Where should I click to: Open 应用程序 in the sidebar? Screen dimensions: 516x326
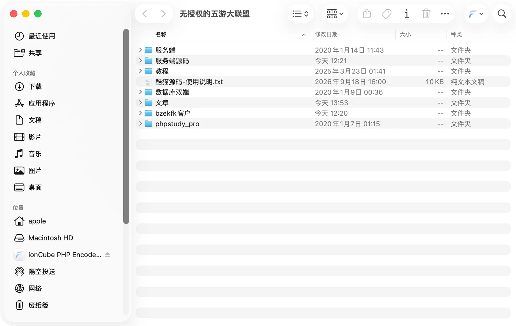pos(42,103)
